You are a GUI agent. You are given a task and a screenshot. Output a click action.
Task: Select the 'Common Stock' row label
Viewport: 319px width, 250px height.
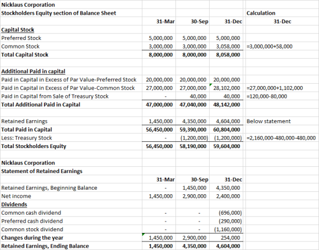[x=21, y=46]
